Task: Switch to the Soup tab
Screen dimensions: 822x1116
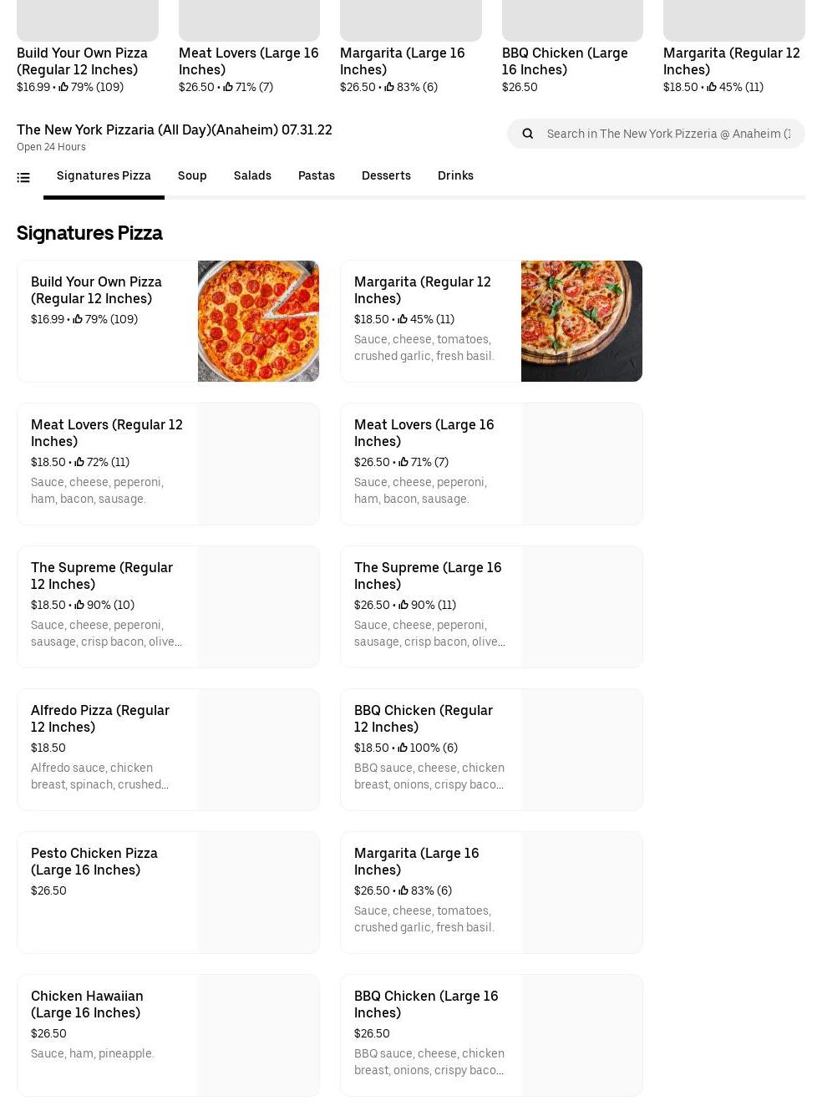Action: tap(192, 175)
